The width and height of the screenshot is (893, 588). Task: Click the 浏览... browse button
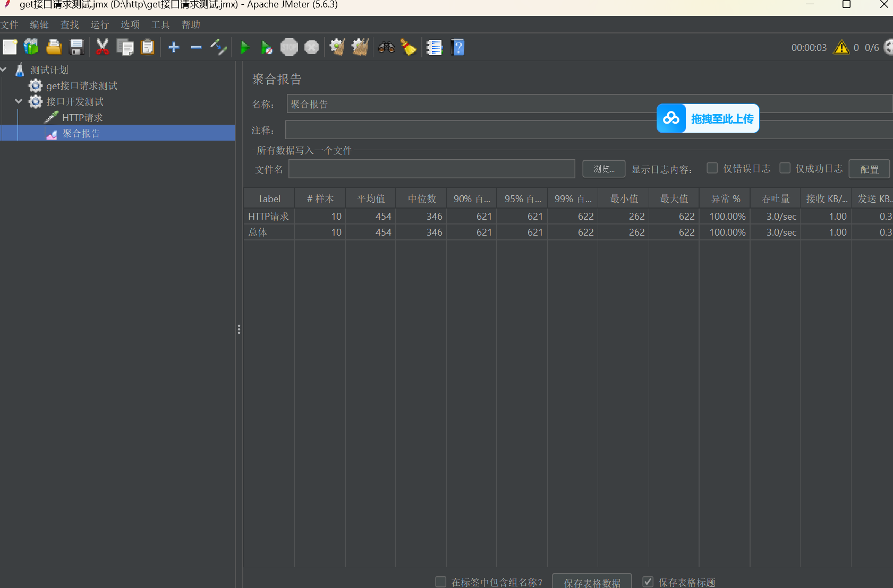coord(604,169)
